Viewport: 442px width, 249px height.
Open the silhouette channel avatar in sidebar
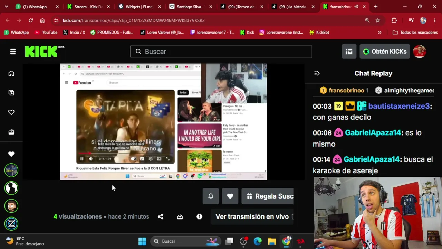point(11,188)
